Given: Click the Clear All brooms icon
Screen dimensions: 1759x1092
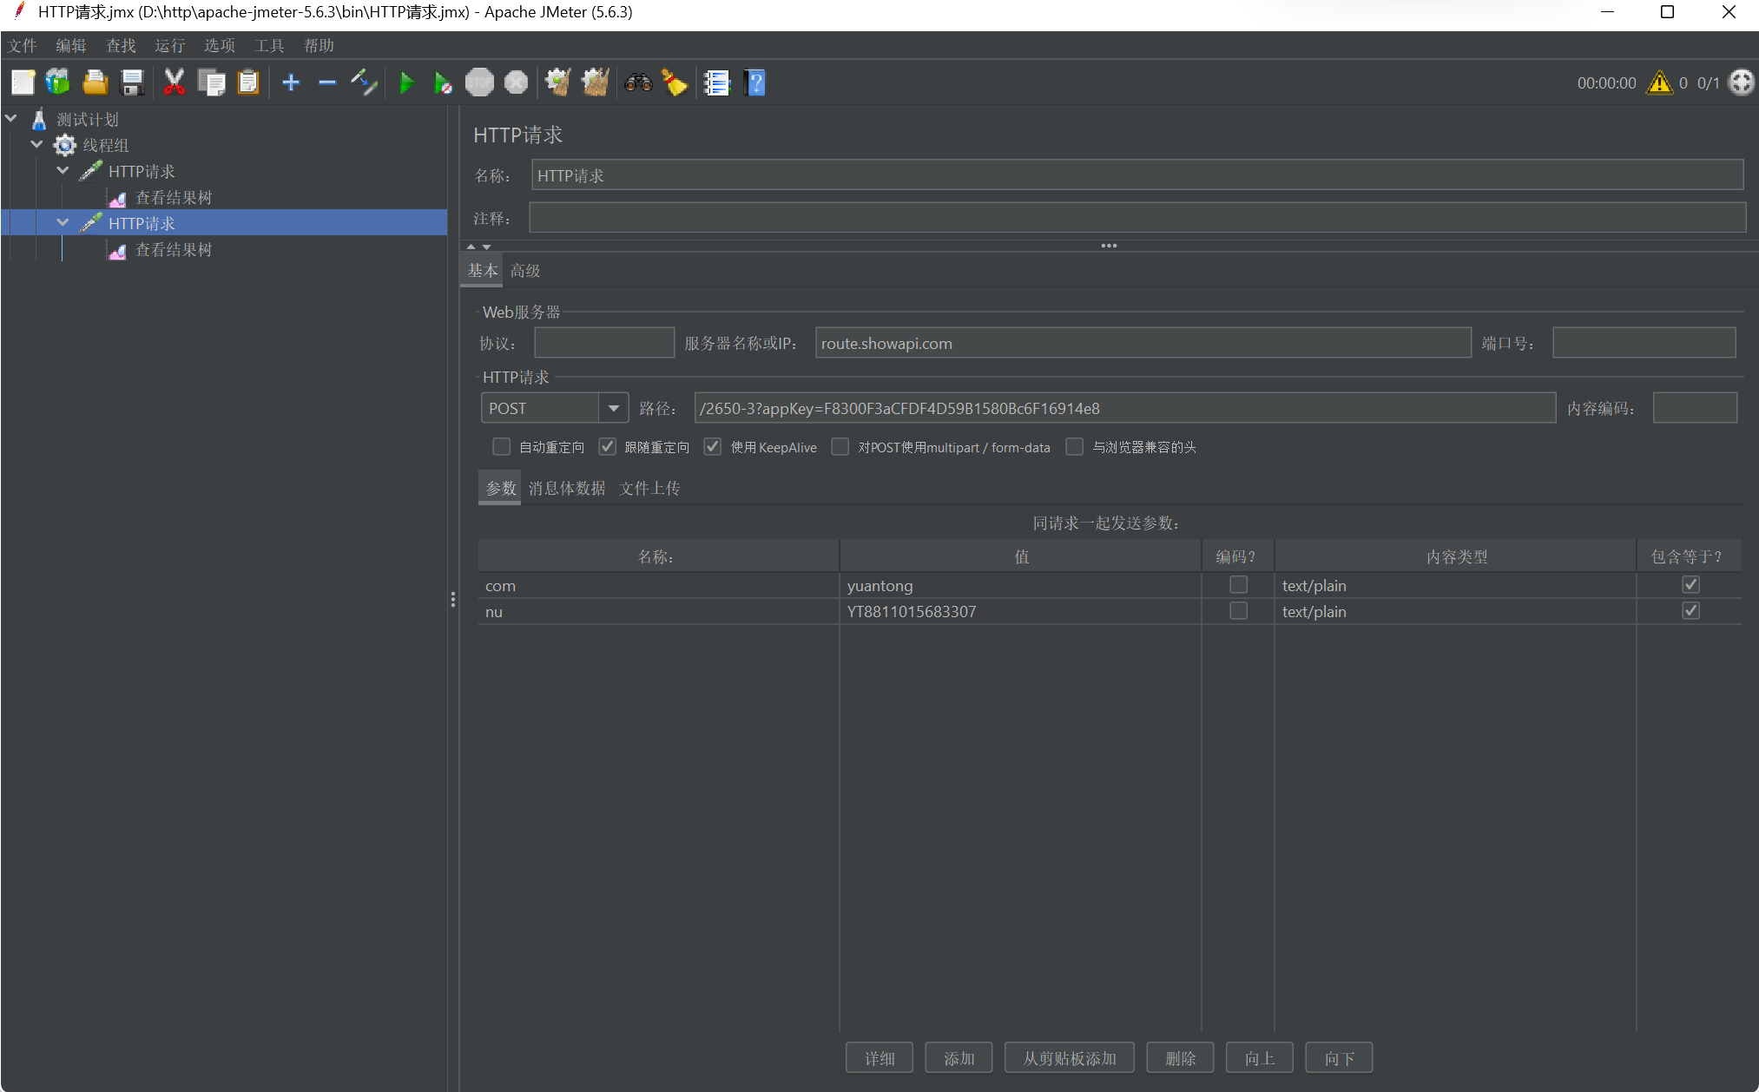Looking at the screenshot, I should pos(595,83).
